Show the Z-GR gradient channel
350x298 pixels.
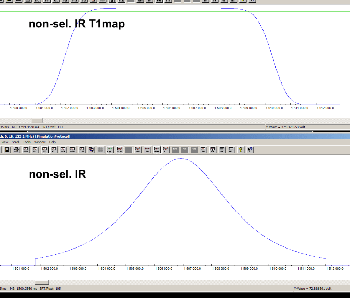coord(82,150)
